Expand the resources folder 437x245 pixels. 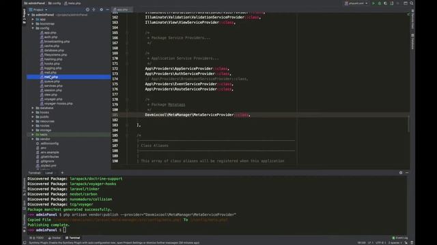coord(33,121)
